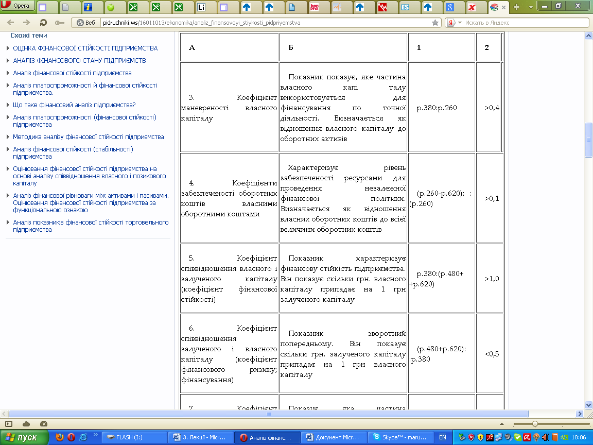This screenshot has width=593, height=445.
Task: Click the vertical scrollbar thumb
Action: coord(588,140)
